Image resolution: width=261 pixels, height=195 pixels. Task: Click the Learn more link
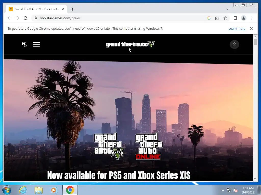[x=237, y=28]
